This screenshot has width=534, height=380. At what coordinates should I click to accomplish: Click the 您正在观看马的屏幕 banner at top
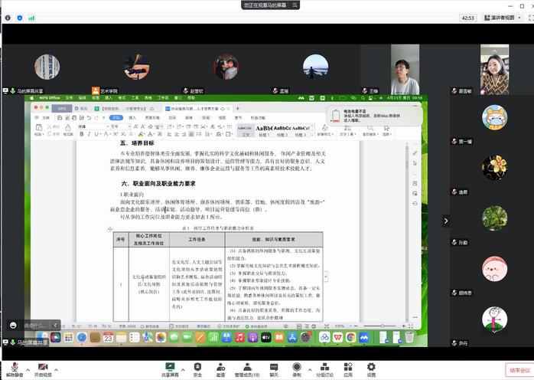click(266, 5)
